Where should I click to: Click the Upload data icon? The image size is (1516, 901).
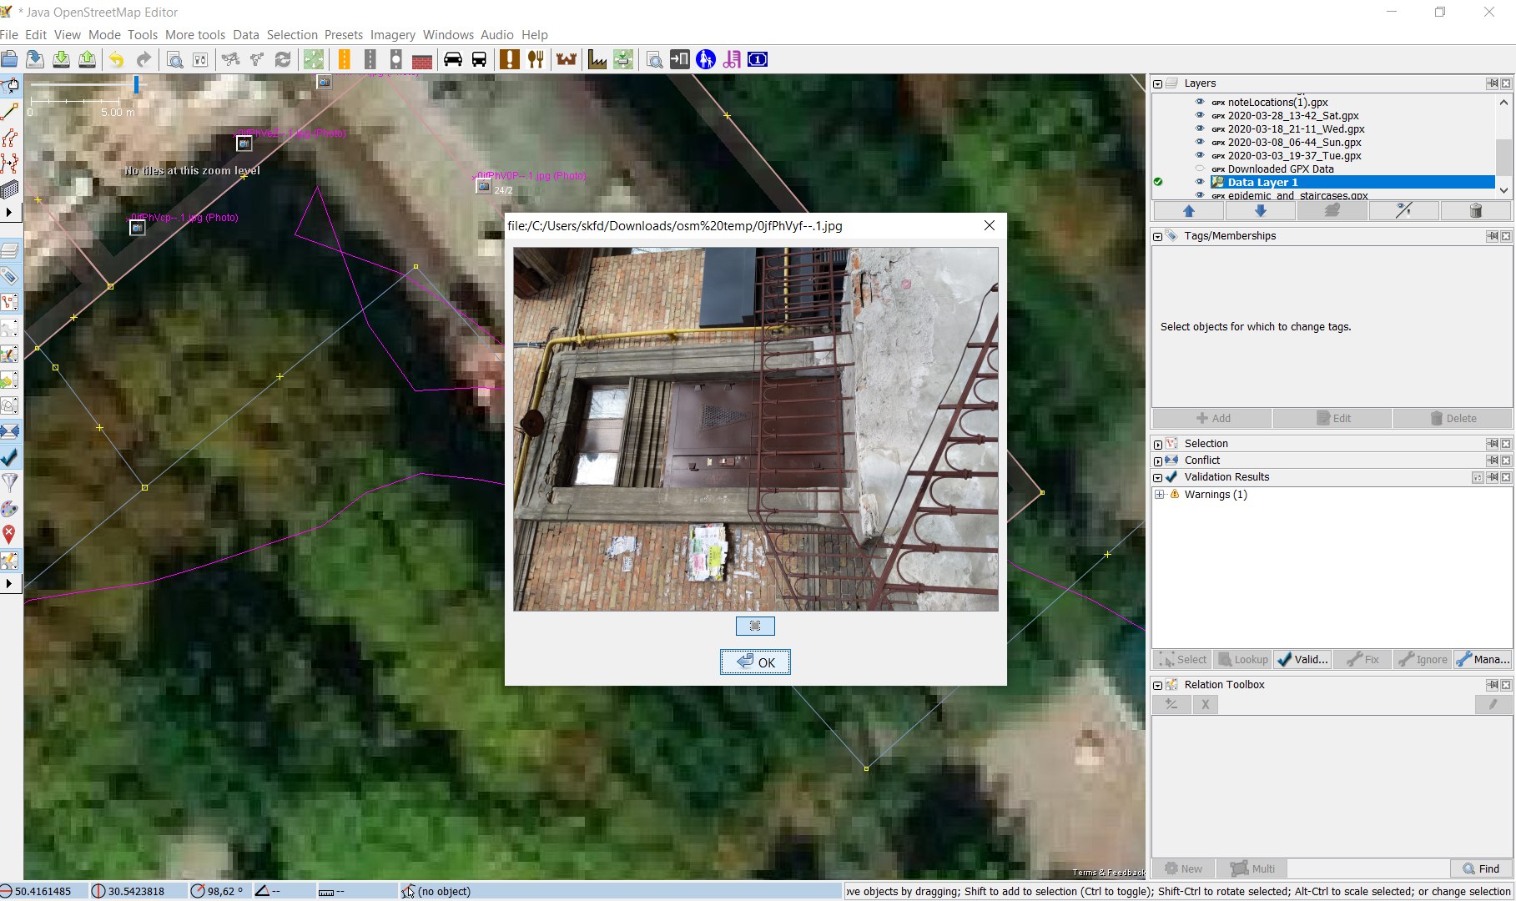coord(87,59)
